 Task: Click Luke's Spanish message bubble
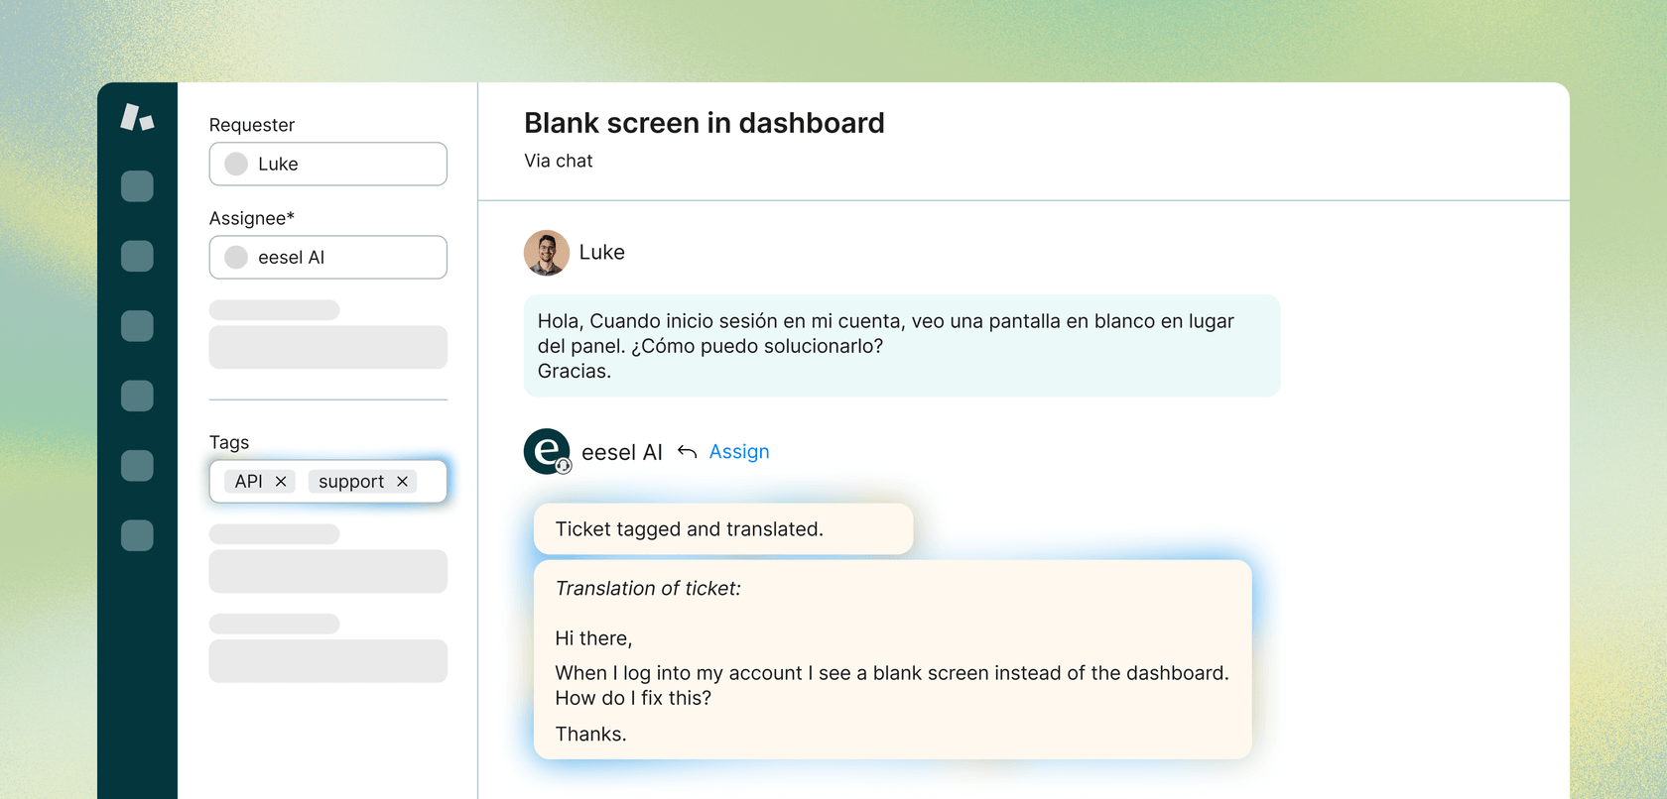901,346
